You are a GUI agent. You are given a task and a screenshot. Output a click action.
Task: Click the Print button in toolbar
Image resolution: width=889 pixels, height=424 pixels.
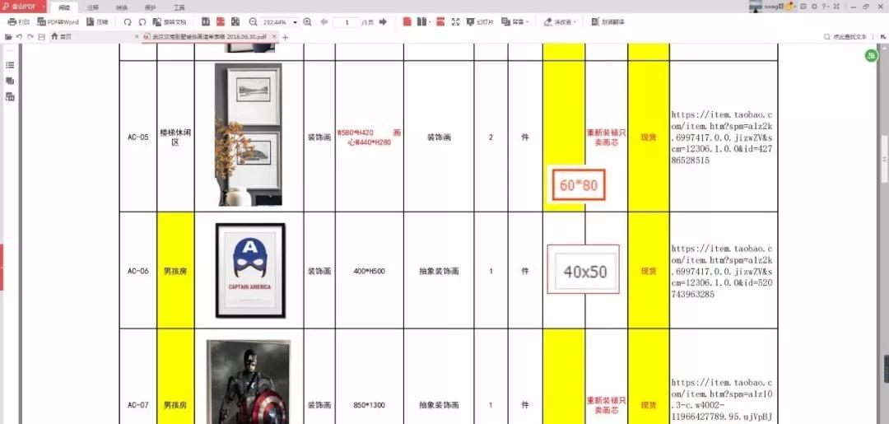(x=18, y=21)
